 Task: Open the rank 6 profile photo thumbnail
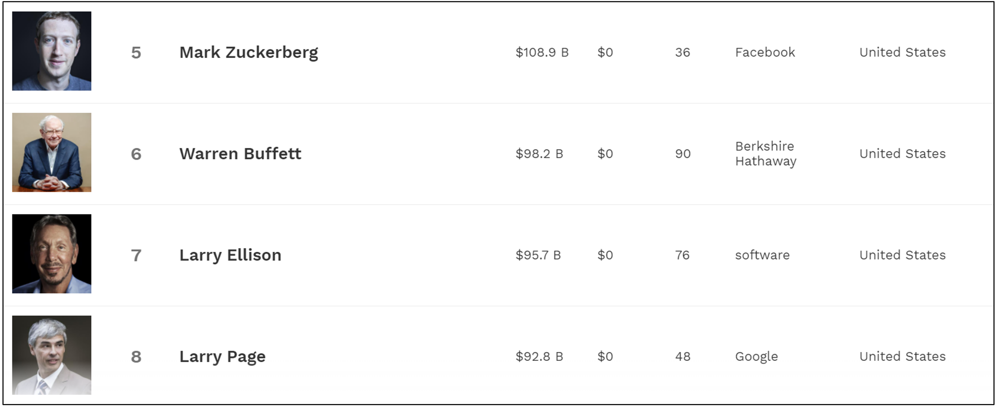pyautogui.click(x=52, y=153)
